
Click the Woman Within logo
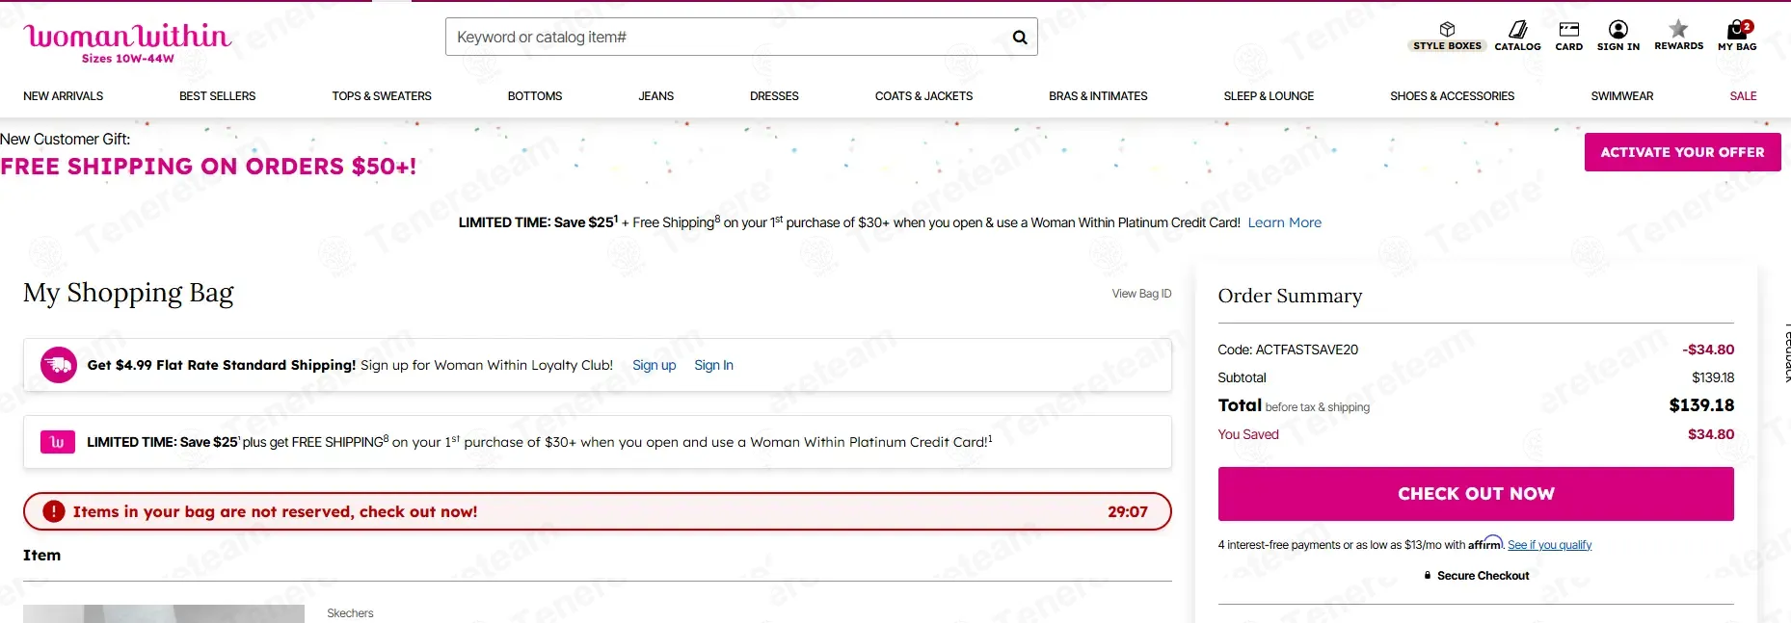(127, 43)
